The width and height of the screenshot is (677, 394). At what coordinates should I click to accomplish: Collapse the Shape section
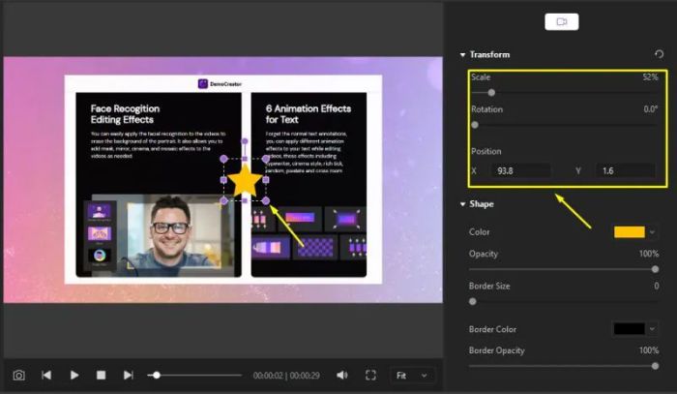click(x=463, y=204)
